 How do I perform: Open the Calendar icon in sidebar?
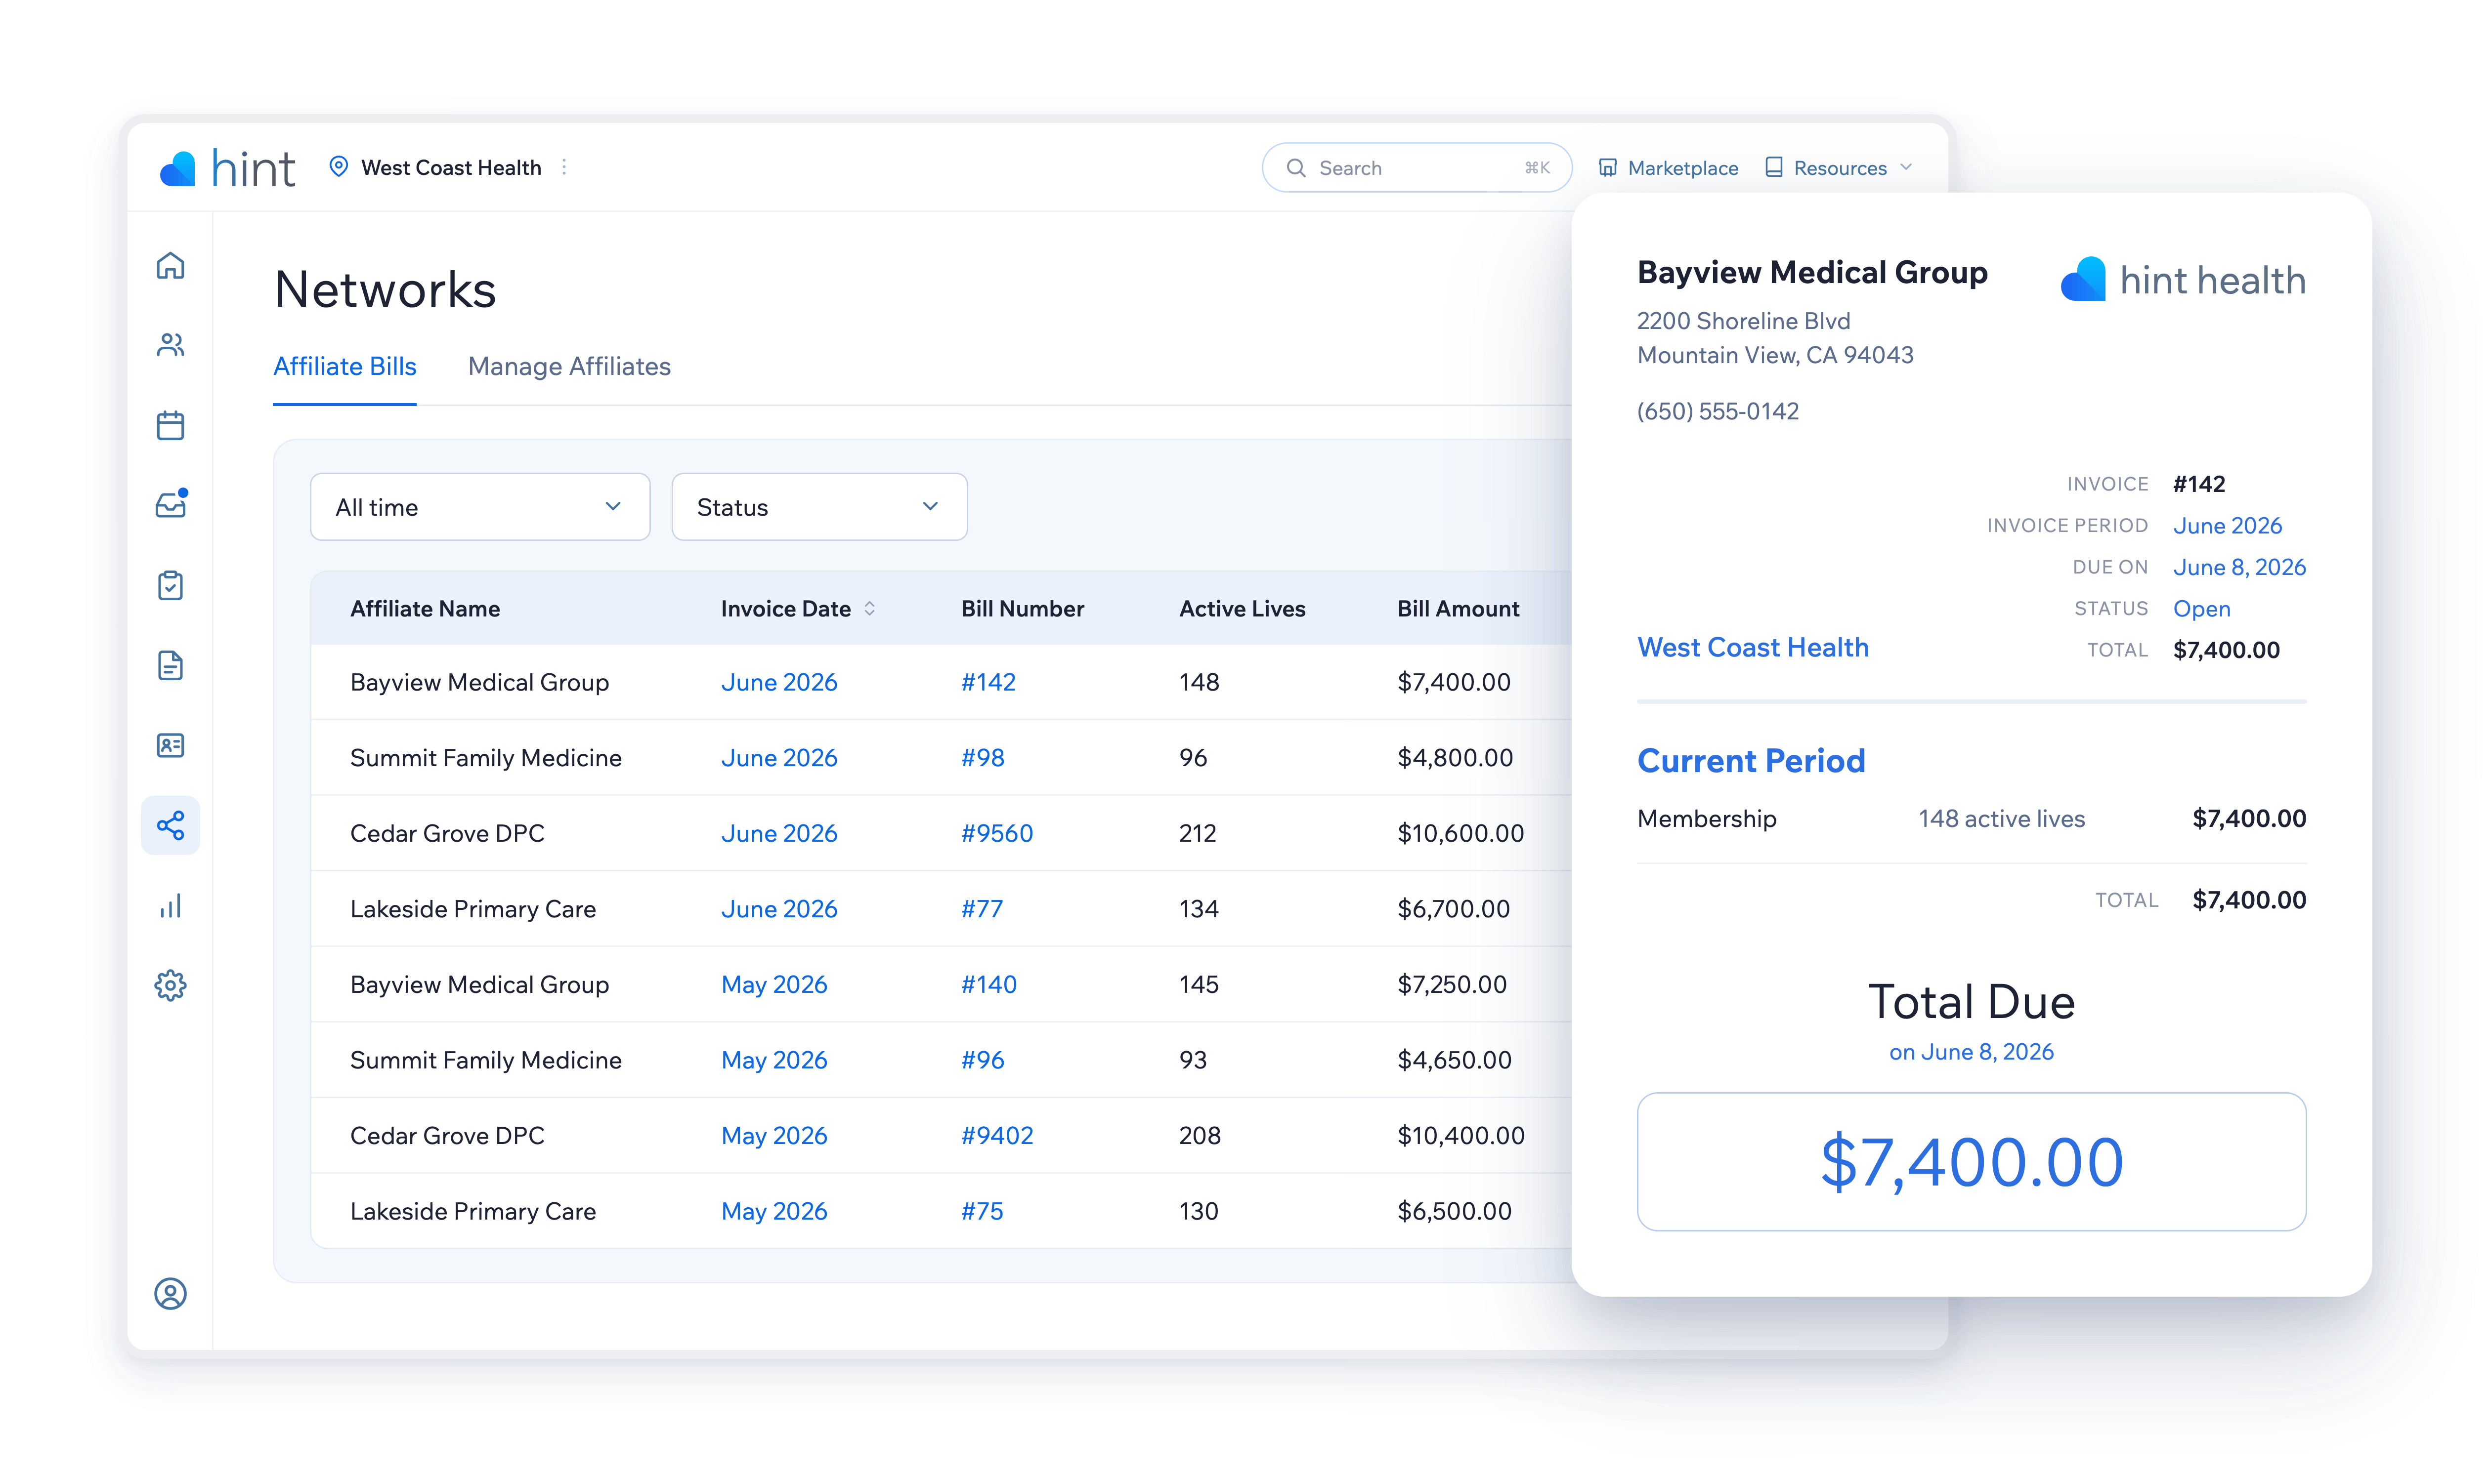coord(171,426)
